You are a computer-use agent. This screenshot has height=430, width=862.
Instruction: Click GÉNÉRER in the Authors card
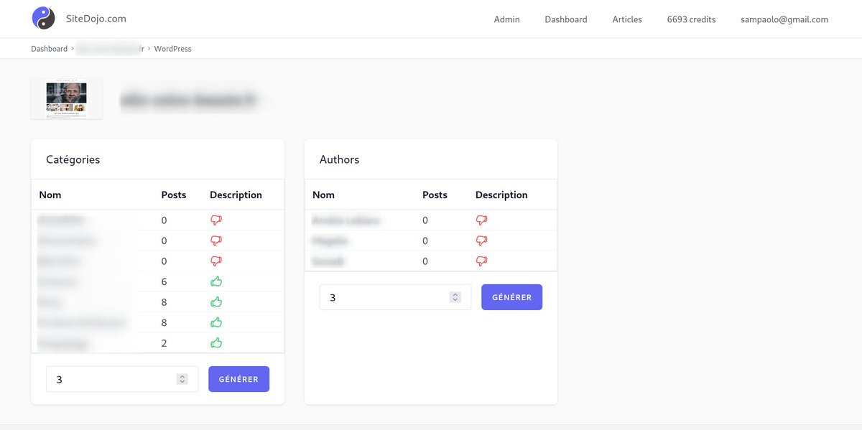pos(511,296)
